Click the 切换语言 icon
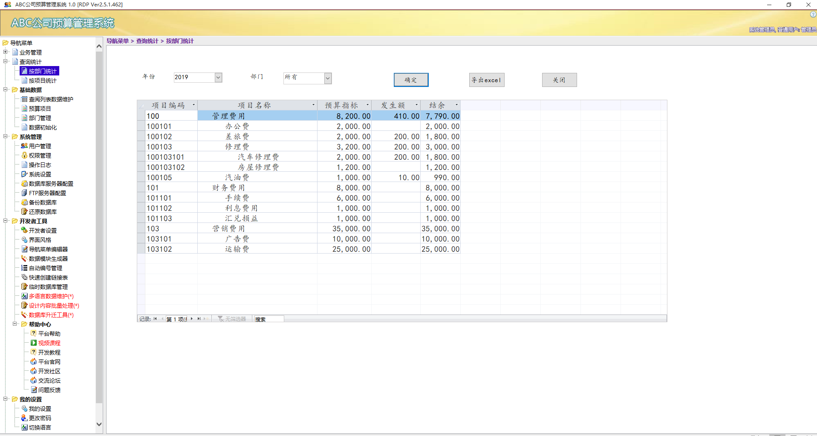Screen dimensions: 817x436 pyautogui.click(x=24, y=427)
